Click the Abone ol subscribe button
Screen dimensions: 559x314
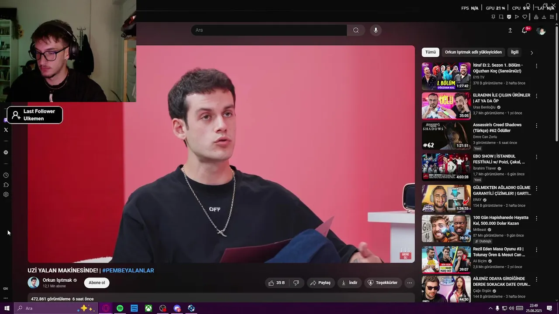click(x=97, y=283)
